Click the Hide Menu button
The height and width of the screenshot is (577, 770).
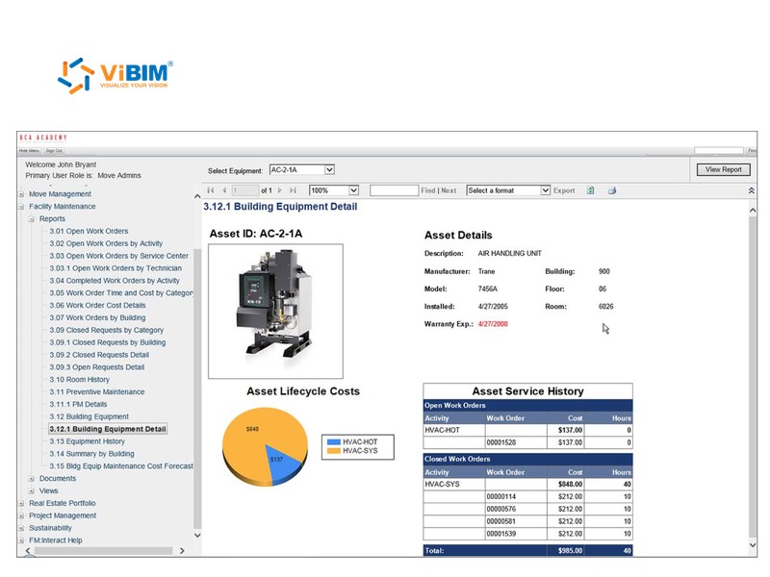tap(30, 151)
